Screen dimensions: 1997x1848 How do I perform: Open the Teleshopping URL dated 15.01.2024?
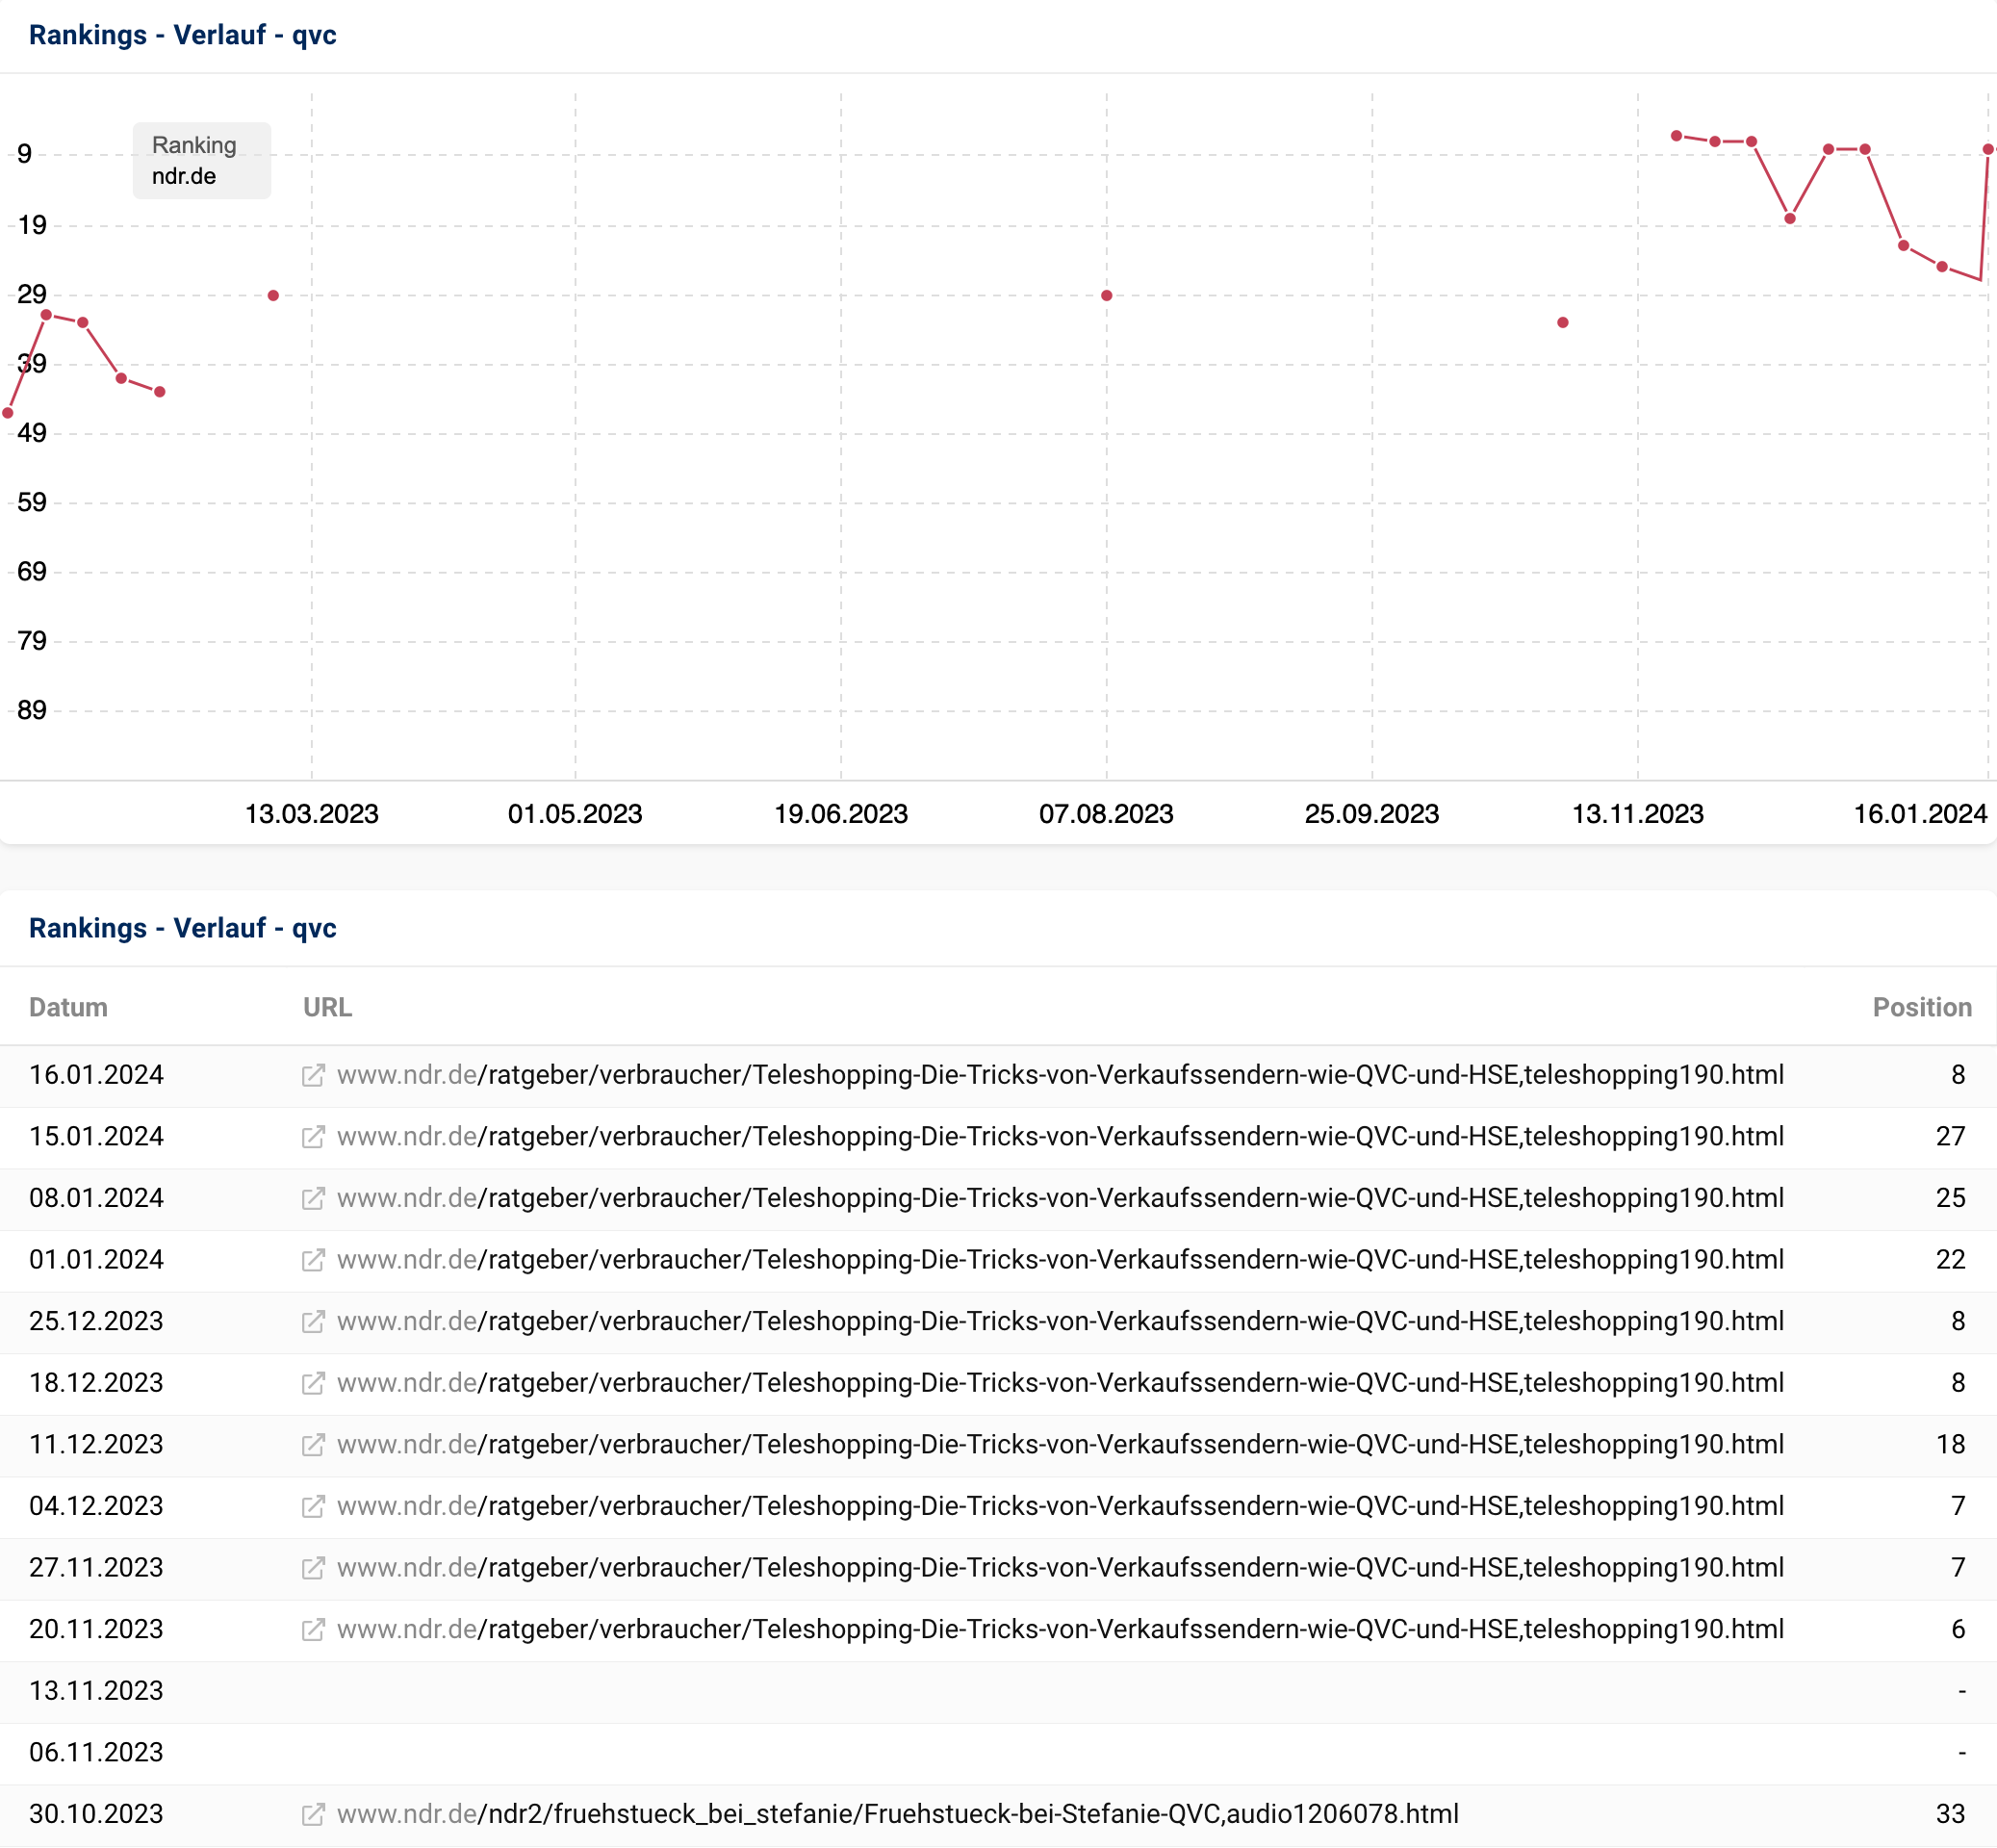1060,1137
